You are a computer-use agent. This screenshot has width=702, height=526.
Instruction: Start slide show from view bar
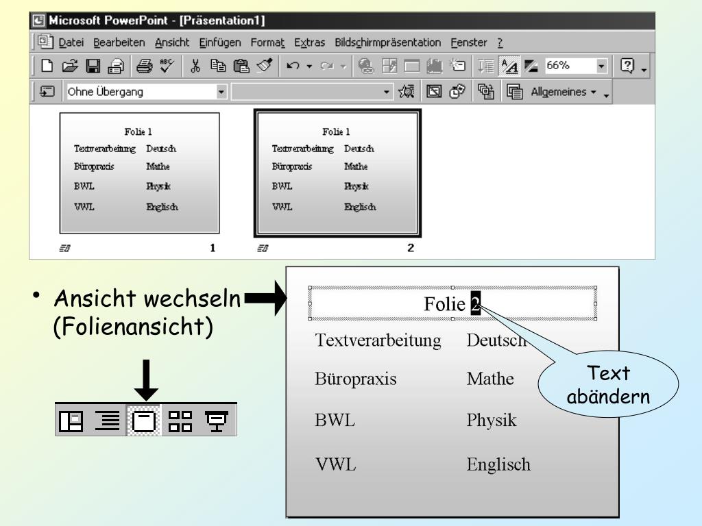click(x=216, y=421)
